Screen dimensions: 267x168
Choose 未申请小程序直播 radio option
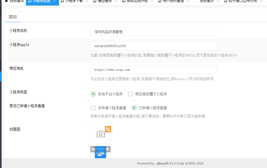[93, 108]
